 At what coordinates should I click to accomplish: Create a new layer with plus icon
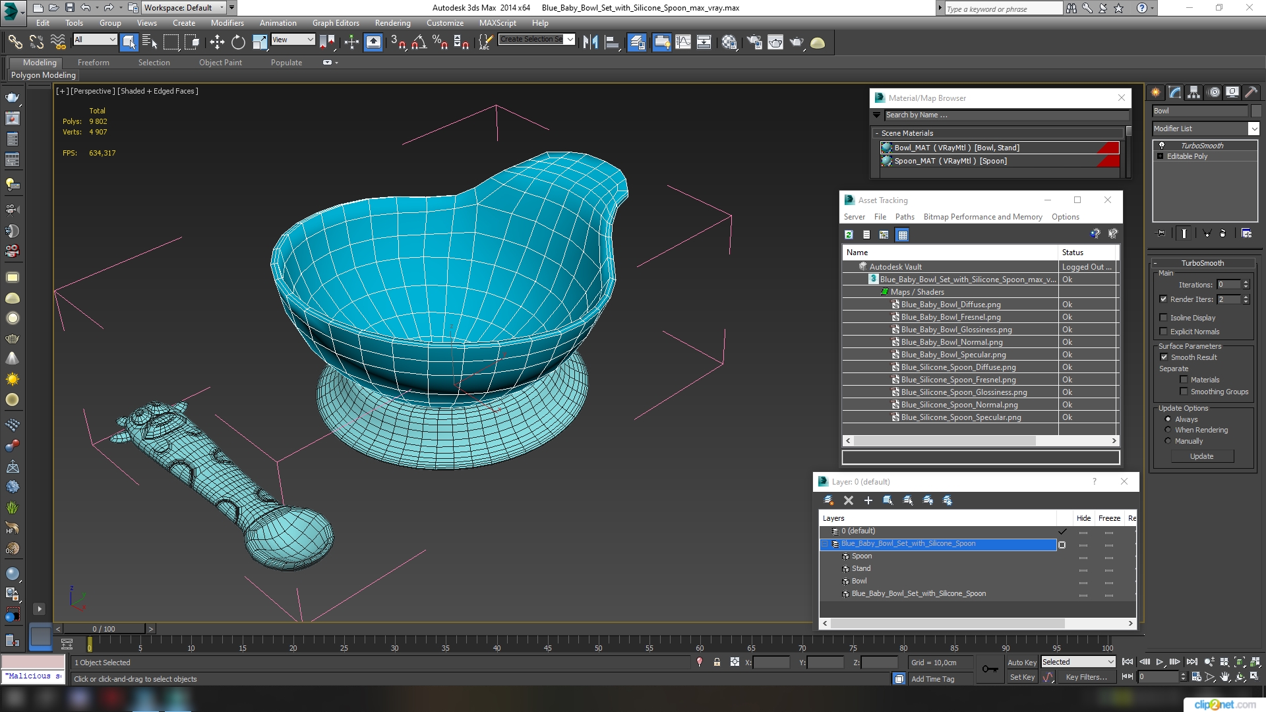868,500
